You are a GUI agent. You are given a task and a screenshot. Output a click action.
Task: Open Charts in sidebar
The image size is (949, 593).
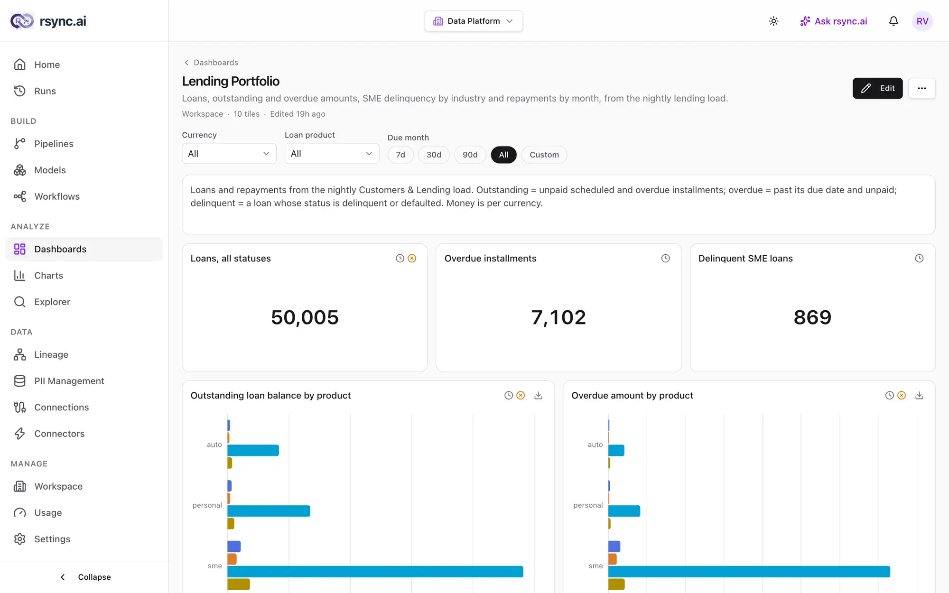84,276
